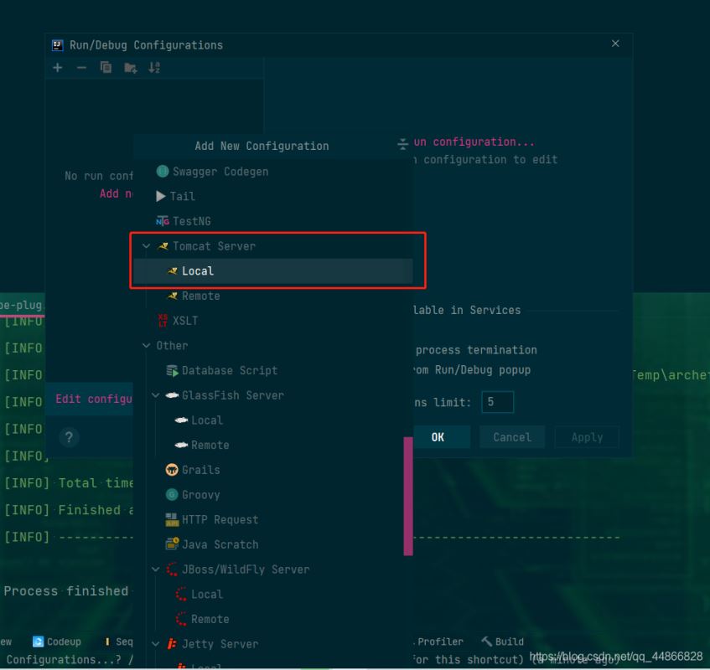
Task: Click the Copy Configuration icon
Action: 106,68
